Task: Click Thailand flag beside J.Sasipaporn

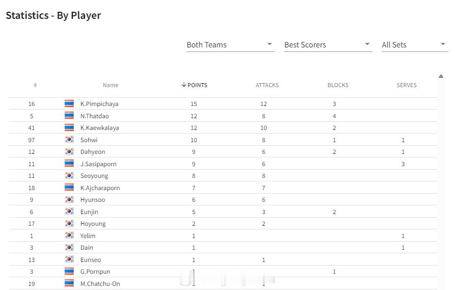Action: [69, 164]
